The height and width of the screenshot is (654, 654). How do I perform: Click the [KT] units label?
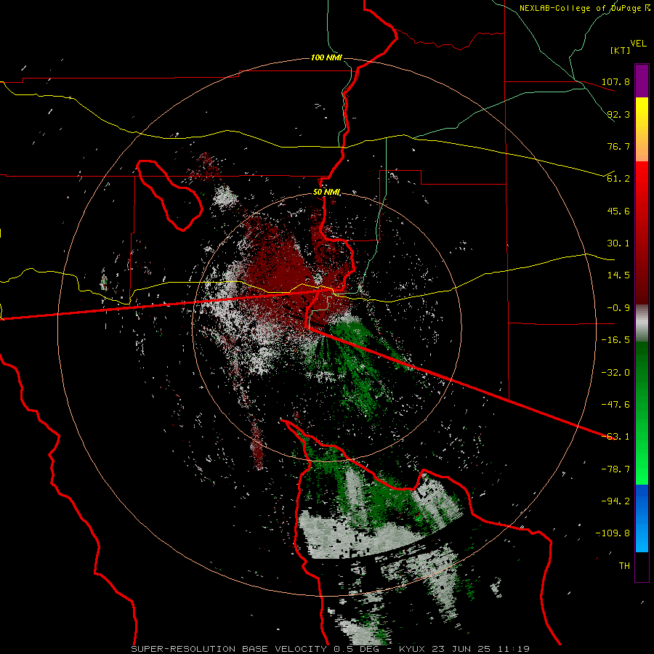pyautogui.click(x=621, y=50)
